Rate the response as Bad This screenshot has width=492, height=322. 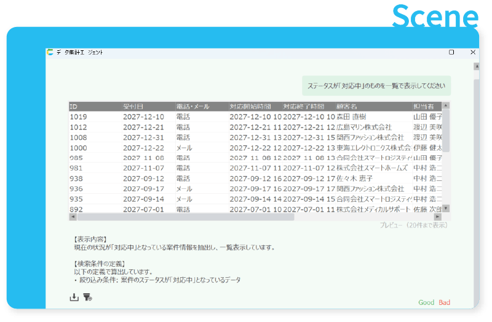pyautogui.click(x=445, y=302)
